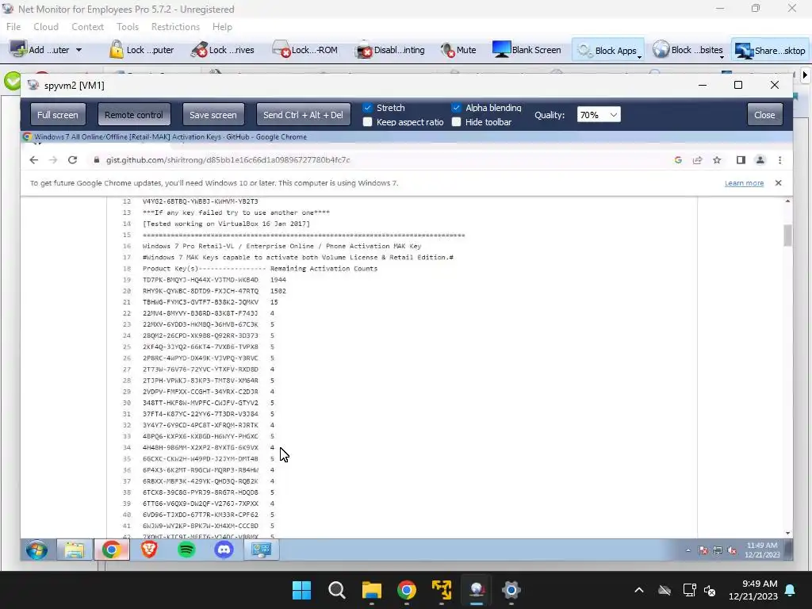Uncheck Alpha blending checkbox
The image size is (812, 609).
coord(456,108)
